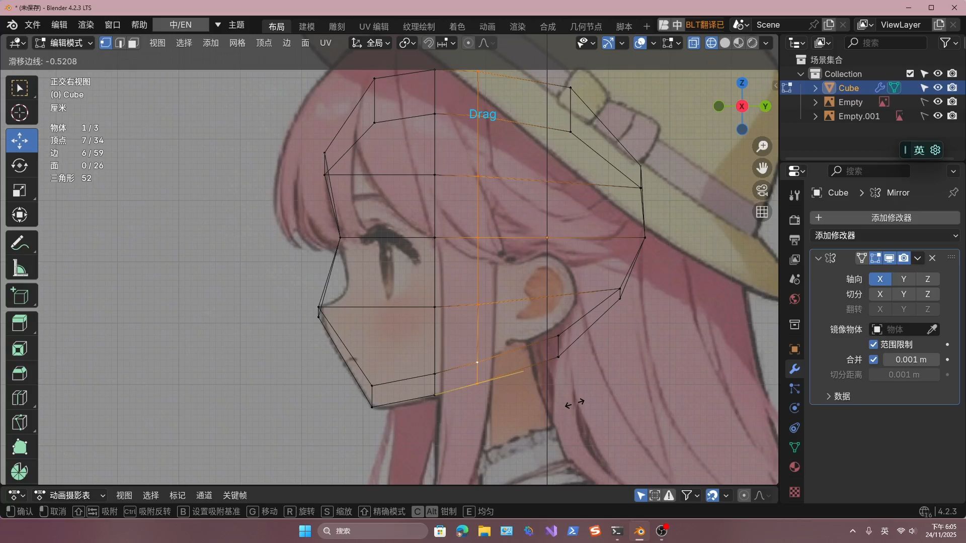
Task: Select the Measure tool in toolbar
Action: click(20, 268)
